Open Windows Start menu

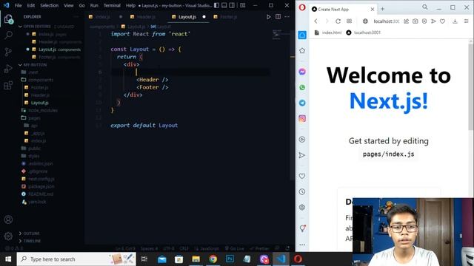point(8,259)
